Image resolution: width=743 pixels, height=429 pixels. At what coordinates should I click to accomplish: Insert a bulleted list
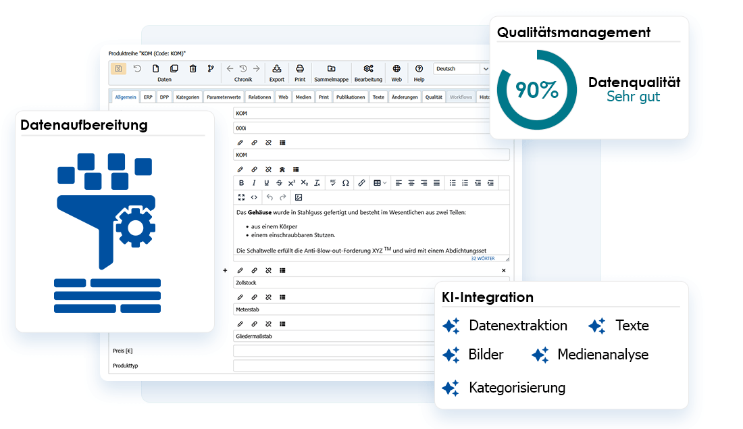(x=453, y=183)
